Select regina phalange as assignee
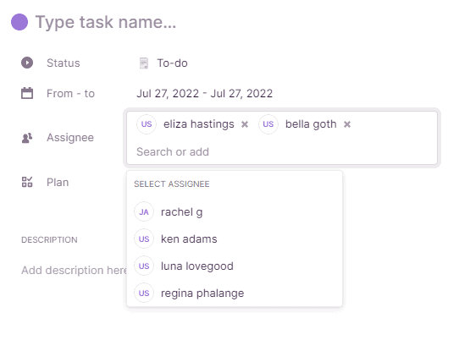The height and width of the screenshot is (340, 459). coord(235,293)
